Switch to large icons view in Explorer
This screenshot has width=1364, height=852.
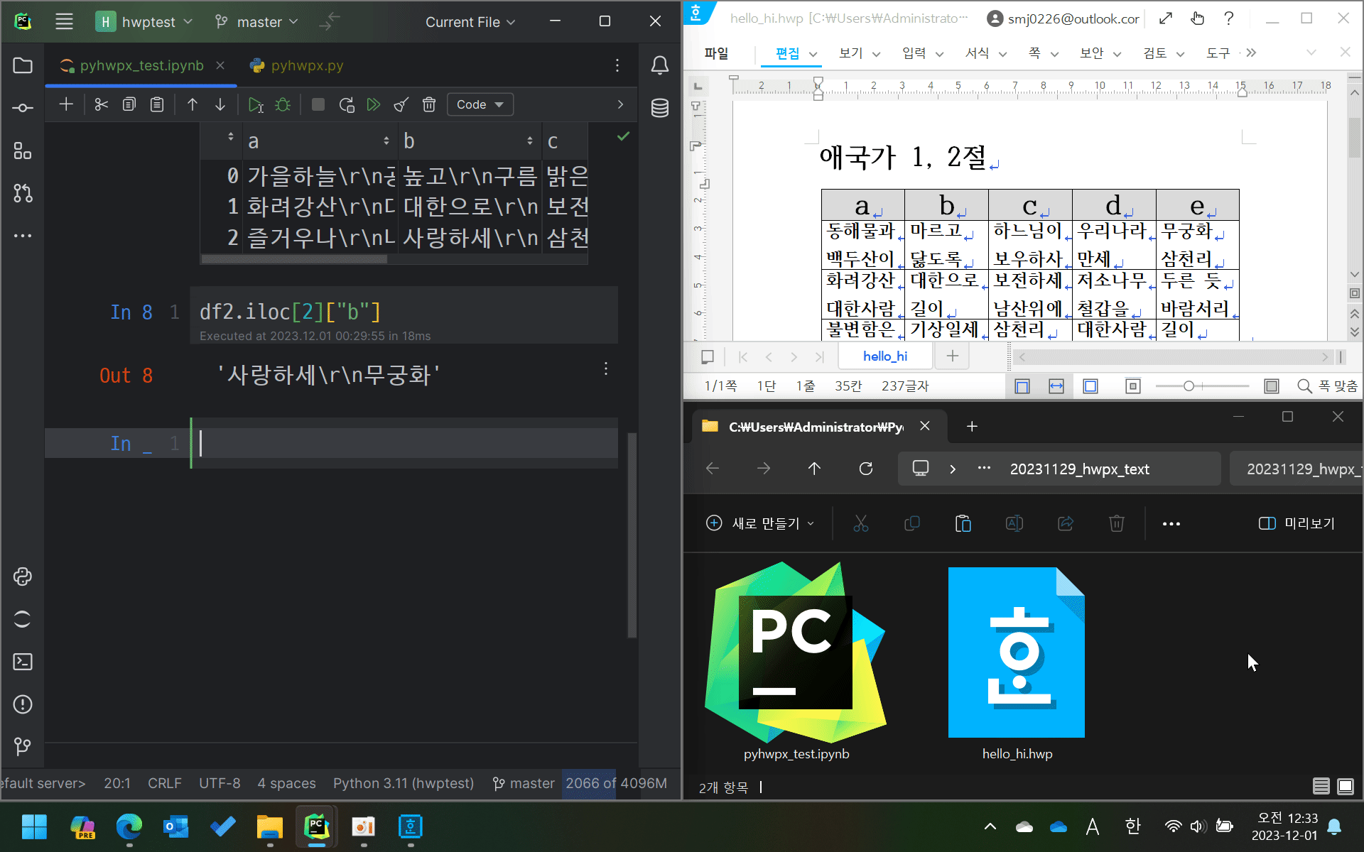tap(1346, 786)
